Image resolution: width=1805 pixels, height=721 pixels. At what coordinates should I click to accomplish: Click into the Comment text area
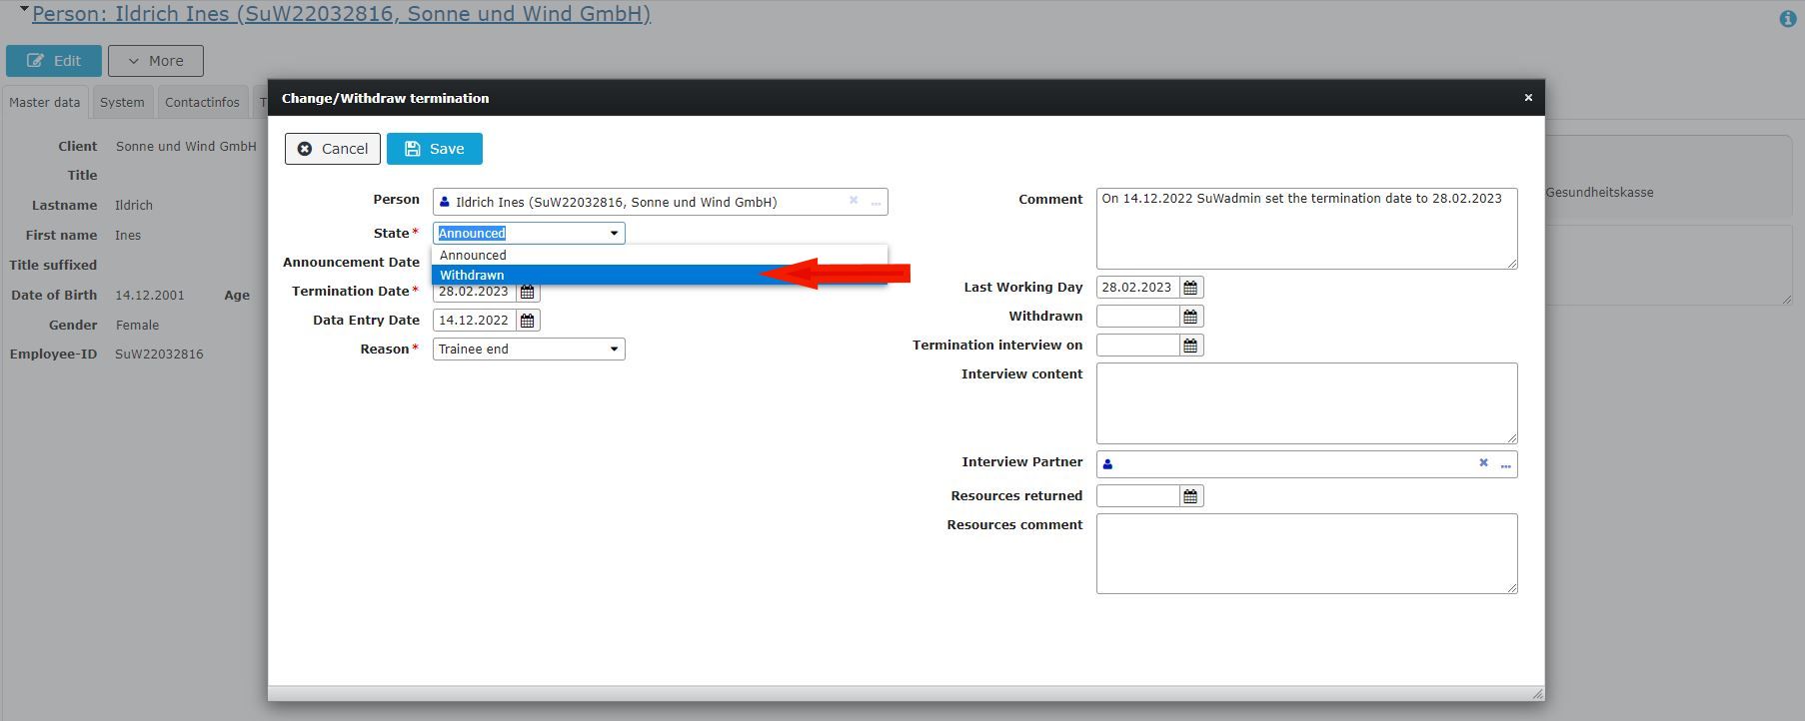coord(1306,229)
